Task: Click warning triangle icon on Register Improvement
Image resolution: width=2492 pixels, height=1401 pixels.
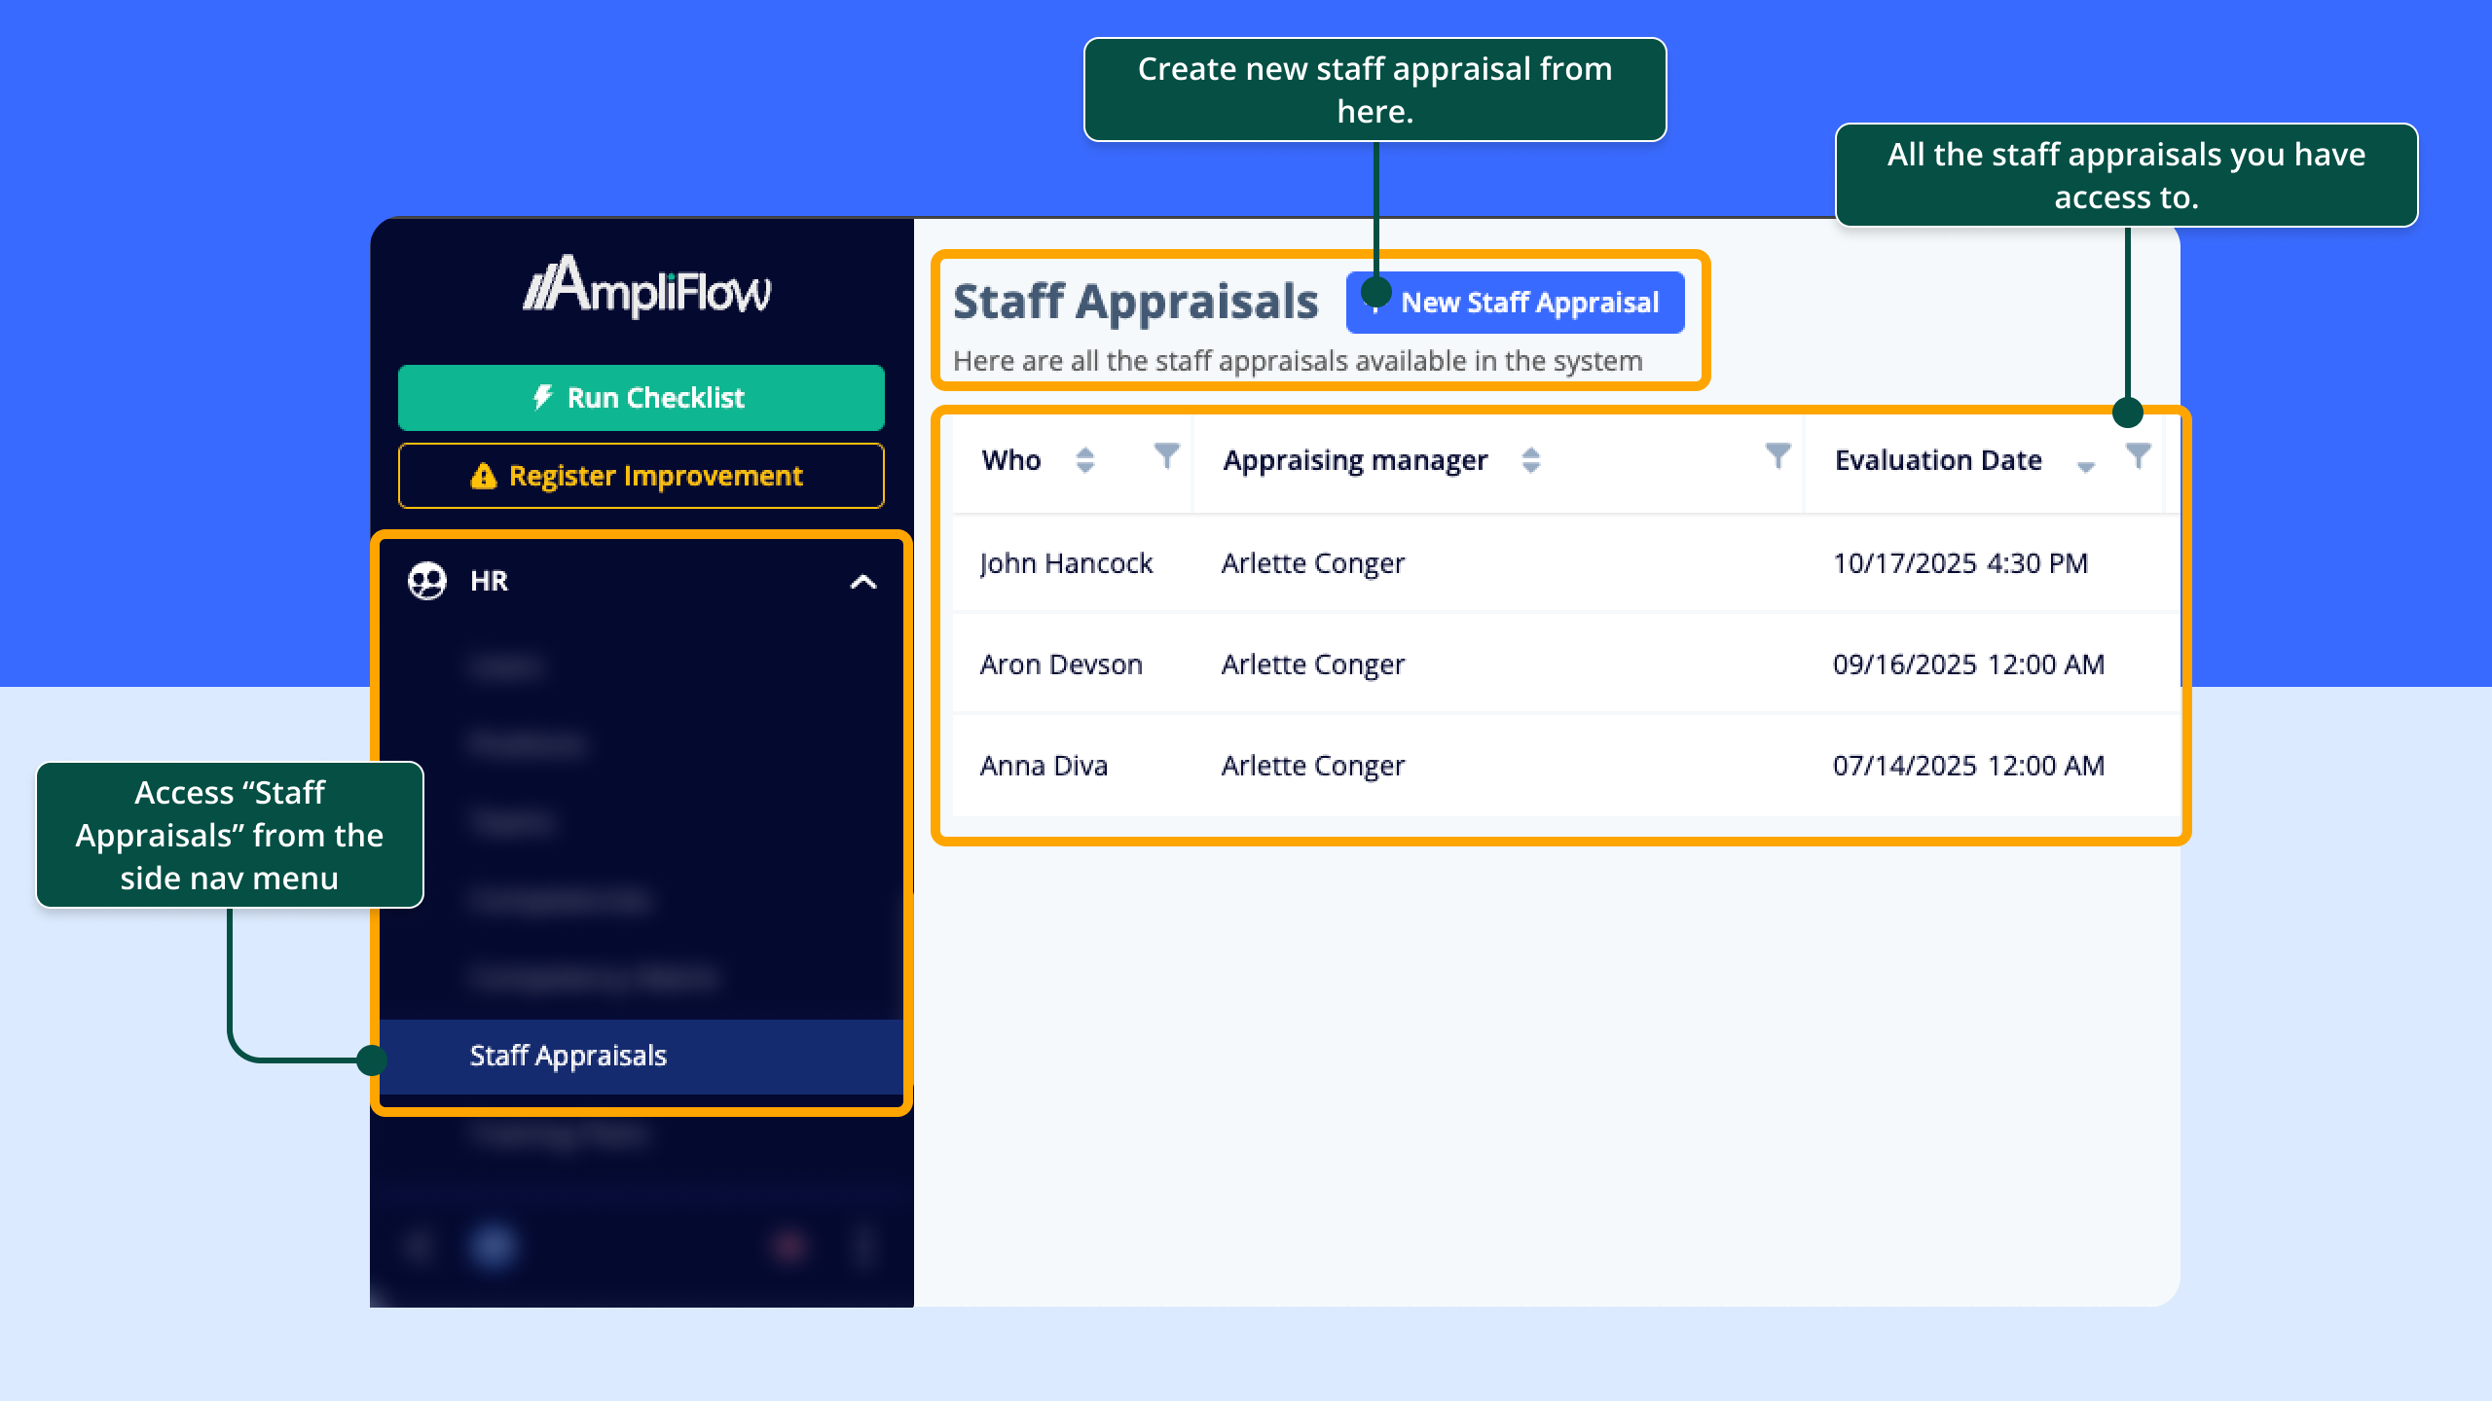Action: coord(483,476)
